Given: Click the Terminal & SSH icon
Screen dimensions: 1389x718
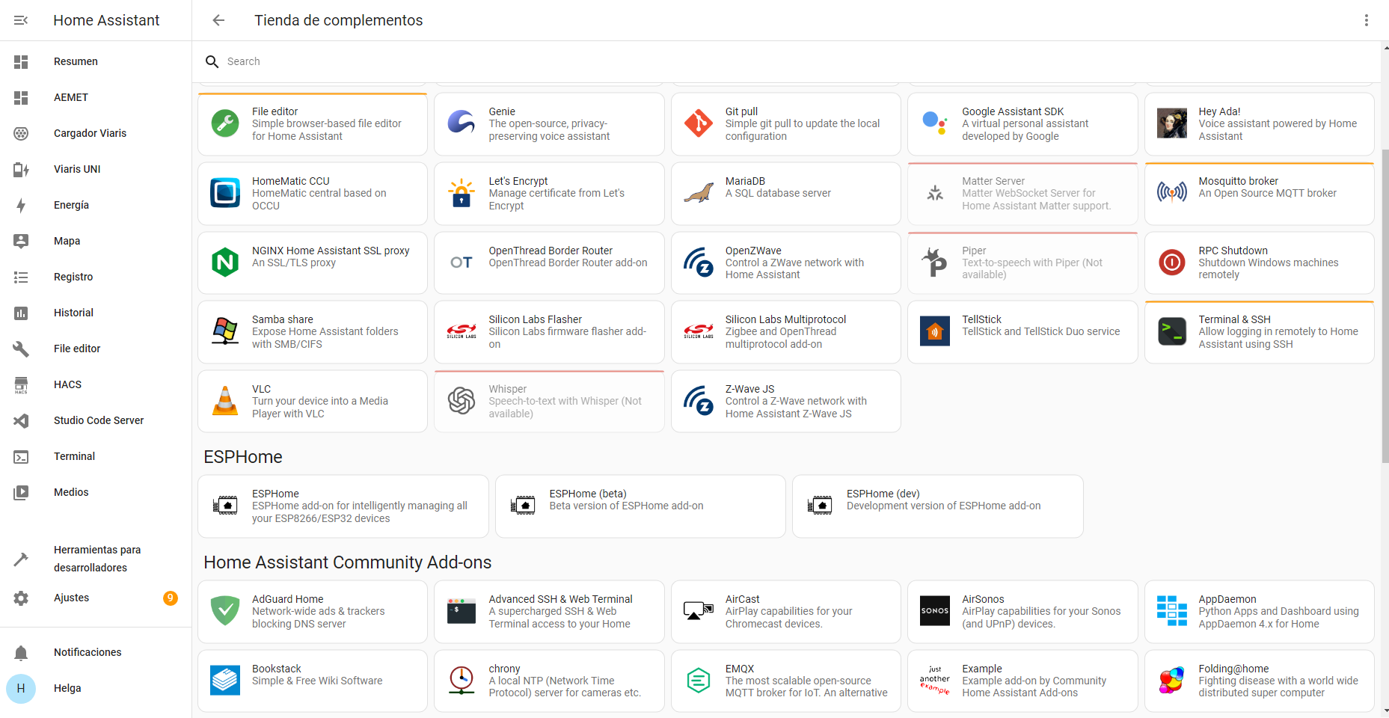Looking at the screenshot, I should pyautogui.click(x=1172, y=331).
